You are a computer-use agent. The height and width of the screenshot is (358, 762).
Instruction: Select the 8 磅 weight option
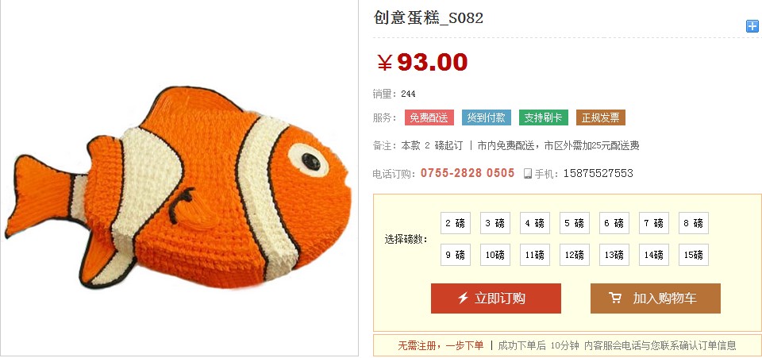(x=694, y=223)
